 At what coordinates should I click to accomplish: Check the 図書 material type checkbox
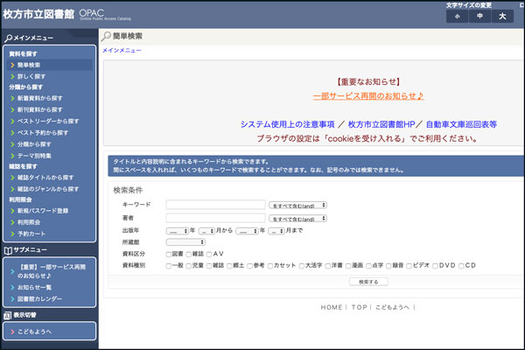click(x=167, y=253)
